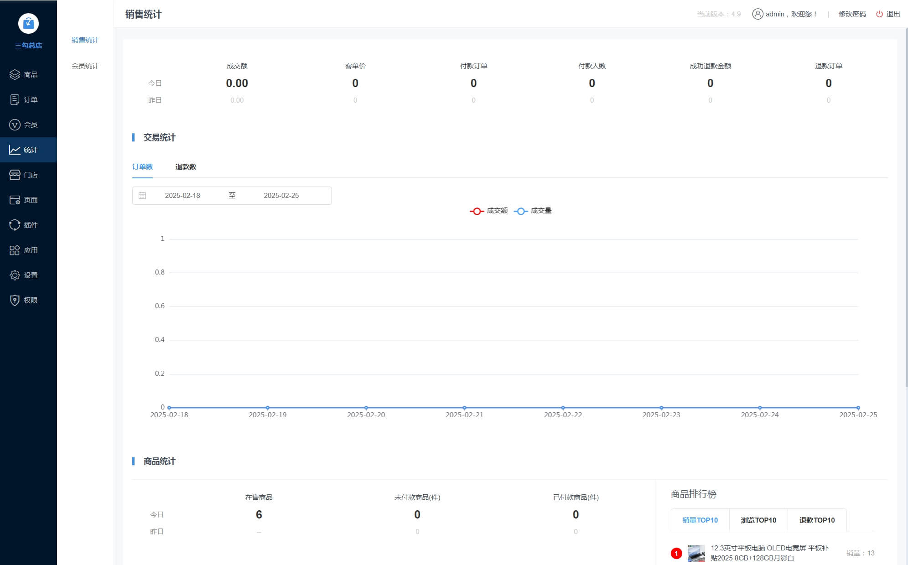The width and height of the screenshot is (908, 565).
Task: Click the calendar icon beside the date range
Action: pyautogui.click(x=142, y=195)
